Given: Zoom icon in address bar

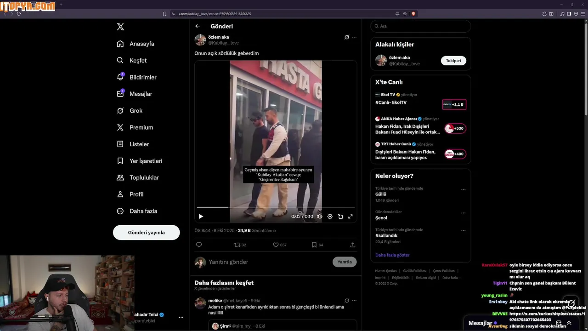Looking at the screenshot, I should pos(405,14).
